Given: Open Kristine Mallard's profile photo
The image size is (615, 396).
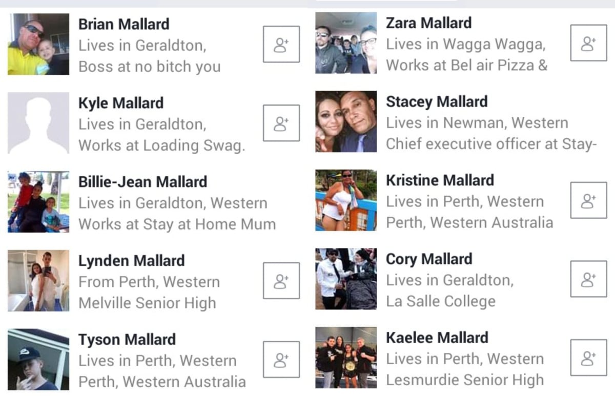Looking at the screenshot, I should click(x=346, y=200).
